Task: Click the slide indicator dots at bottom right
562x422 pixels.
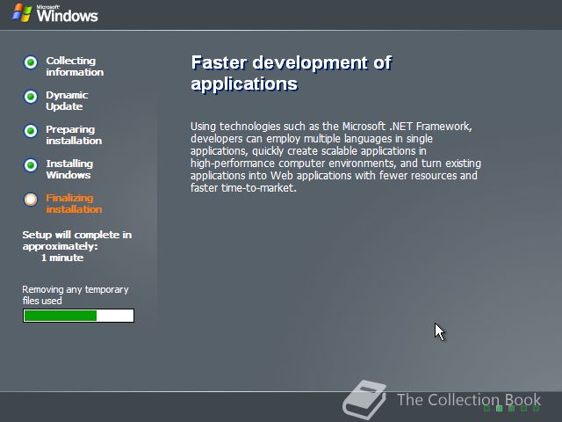Action: [511, 408]
